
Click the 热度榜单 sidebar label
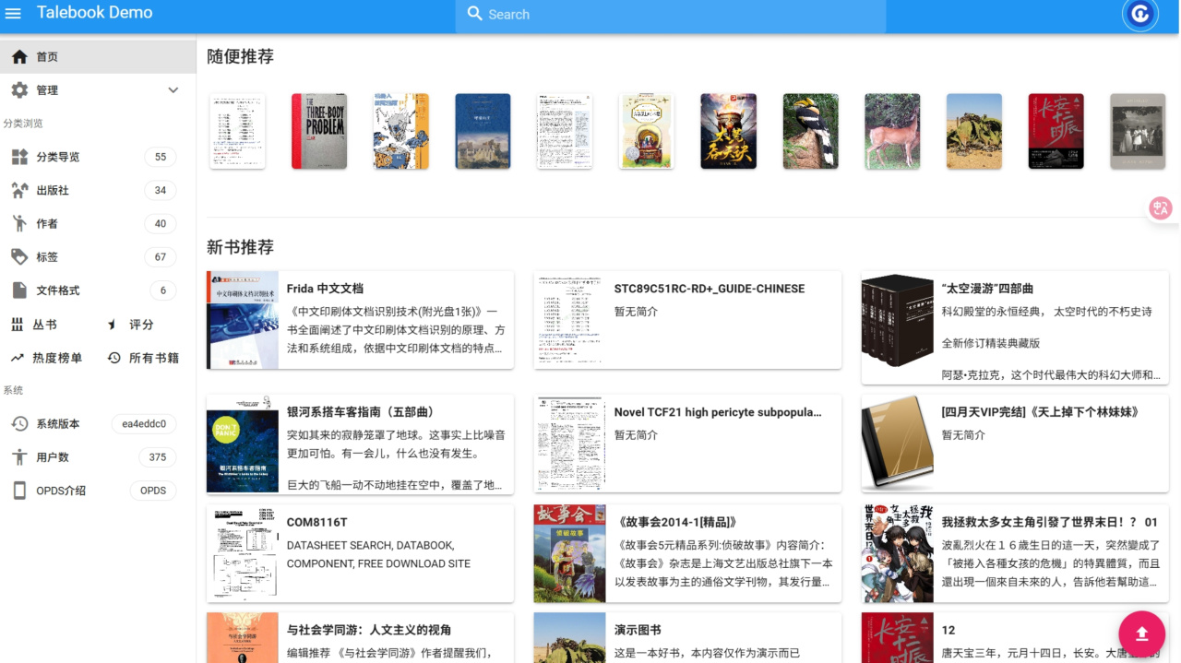tap(57, 358)
